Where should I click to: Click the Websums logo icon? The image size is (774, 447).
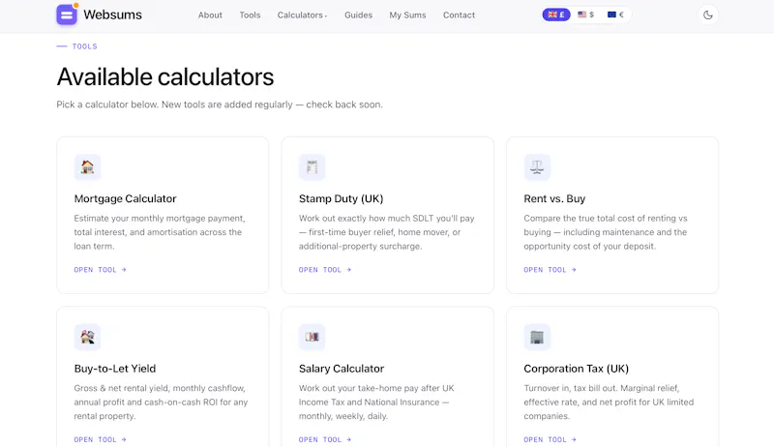click(67, 15)
